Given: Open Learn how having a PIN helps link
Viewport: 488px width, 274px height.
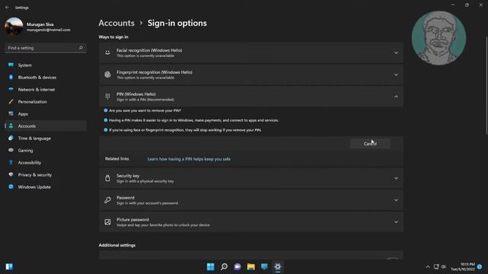Looking at the screenshot, I should coord(189,159).
